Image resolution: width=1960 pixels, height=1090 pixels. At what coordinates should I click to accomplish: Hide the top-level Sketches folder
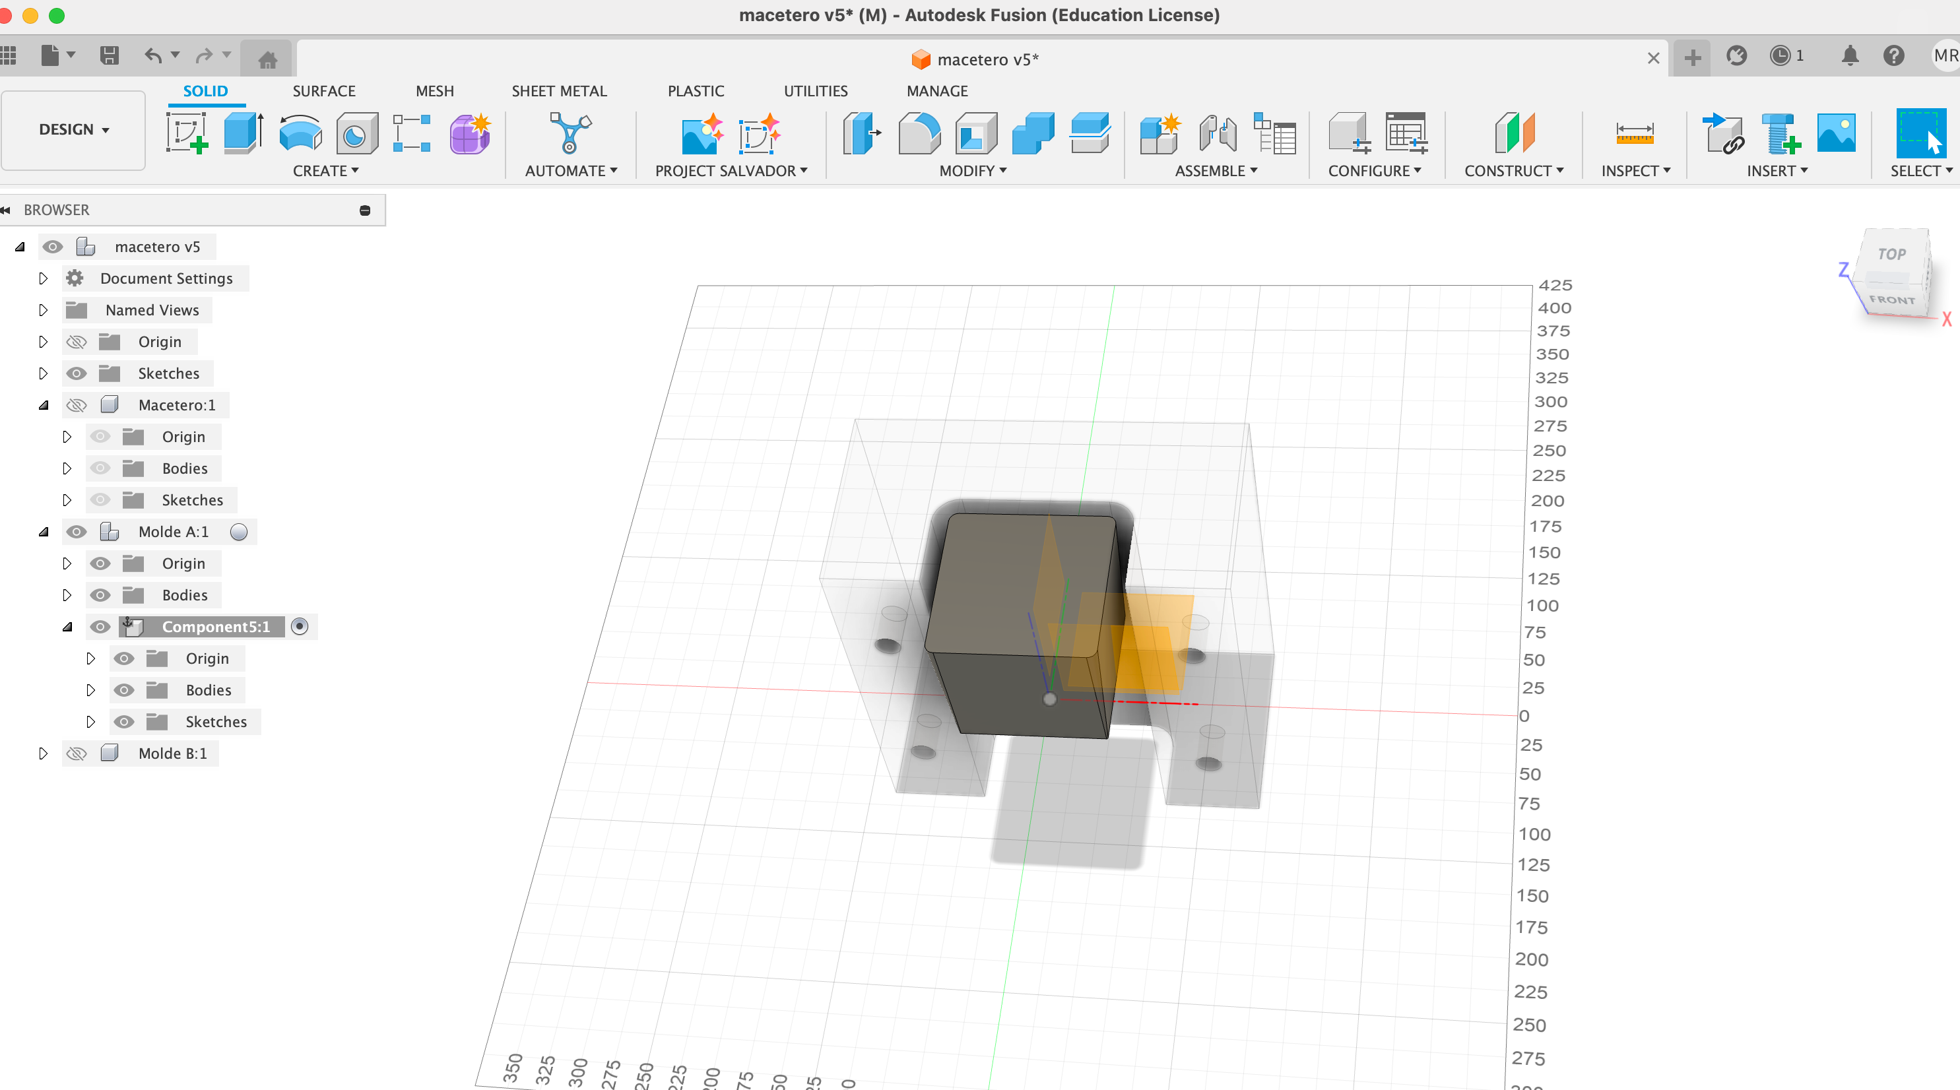(77, 373)
